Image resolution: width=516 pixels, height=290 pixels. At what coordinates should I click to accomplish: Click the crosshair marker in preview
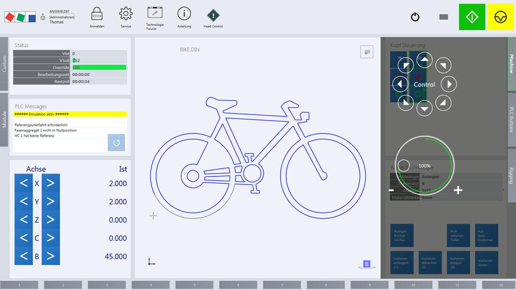[153, 216]
